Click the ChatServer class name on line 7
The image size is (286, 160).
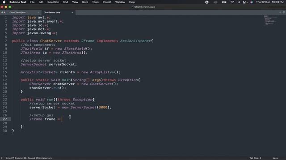click(51, 41)
